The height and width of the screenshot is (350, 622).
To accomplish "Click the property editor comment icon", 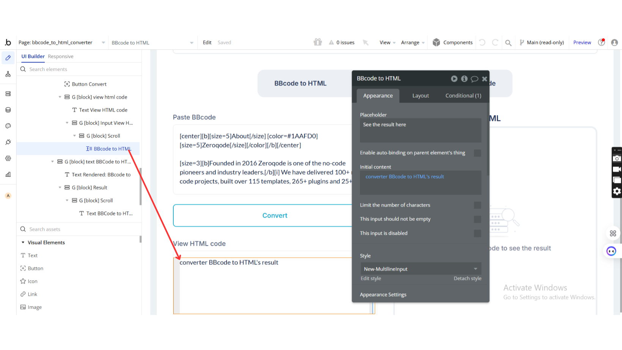I will point(474,79).
